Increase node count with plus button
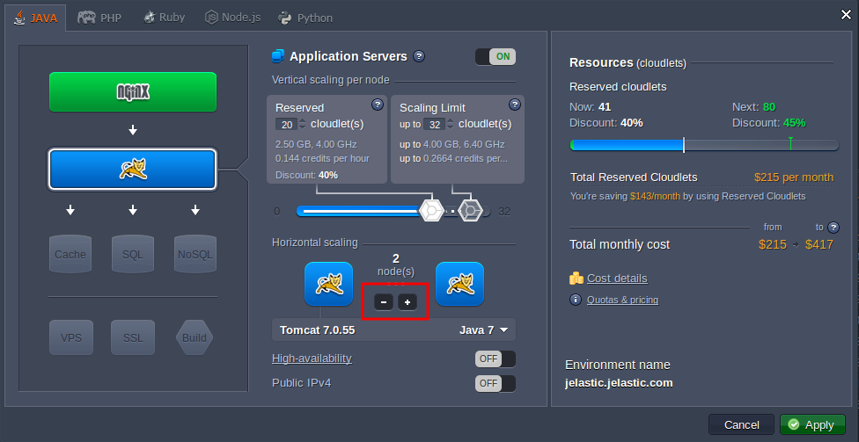The image size is (859, 442). pyautogui.click(x=407, y=302)
